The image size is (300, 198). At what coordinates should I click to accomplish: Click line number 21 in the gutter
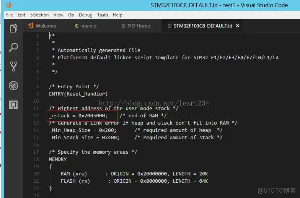pyautogui.click(x=36, y=181)
